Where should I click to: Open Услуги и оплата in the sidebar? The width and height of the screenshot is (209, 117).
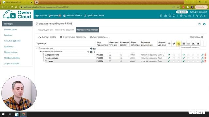(x=12, y=64)
